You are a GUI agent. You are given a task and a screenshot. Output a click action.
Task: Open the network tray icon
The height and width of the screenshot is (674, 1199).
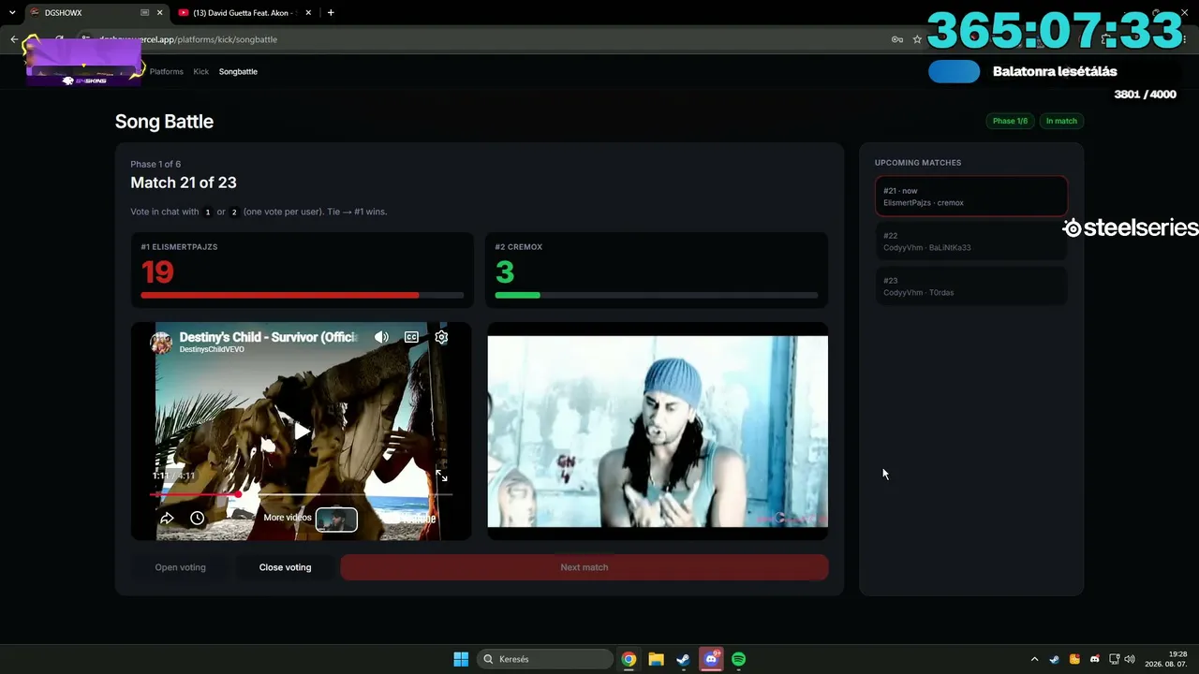[x=1114, y=659]
